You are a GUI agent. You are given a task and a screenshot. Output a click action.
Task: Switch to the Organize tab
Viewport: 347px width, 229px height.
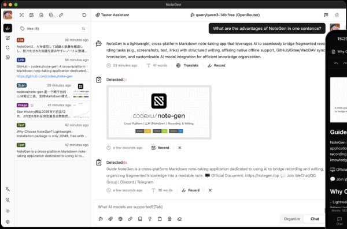pyautogui.click(x=292, y=219)
